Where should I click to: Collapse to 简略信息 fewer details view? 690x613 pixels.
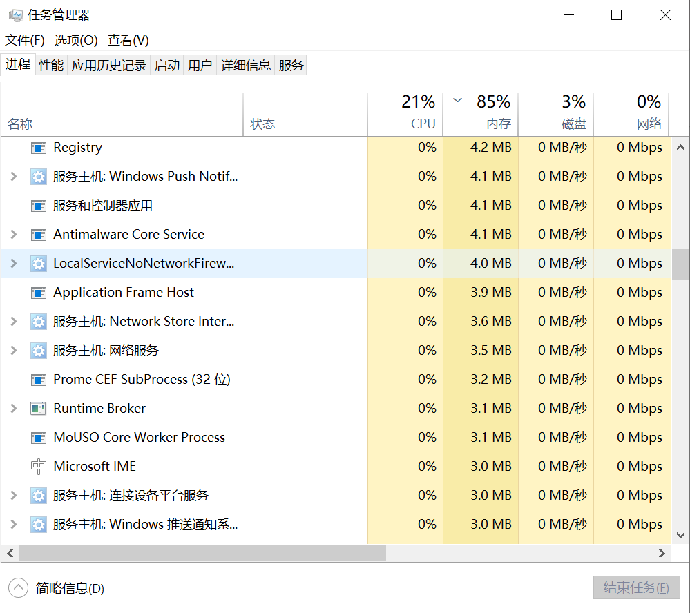click(x=57, y=588)
